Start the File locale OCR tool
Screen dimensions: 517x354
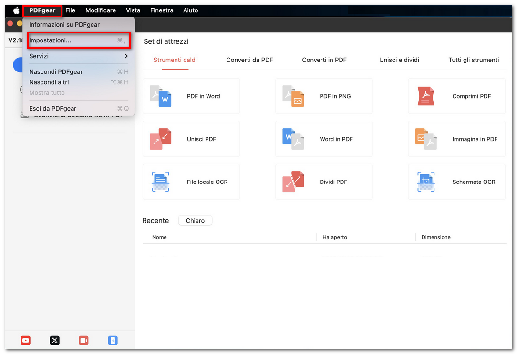[x=160, y=182]
